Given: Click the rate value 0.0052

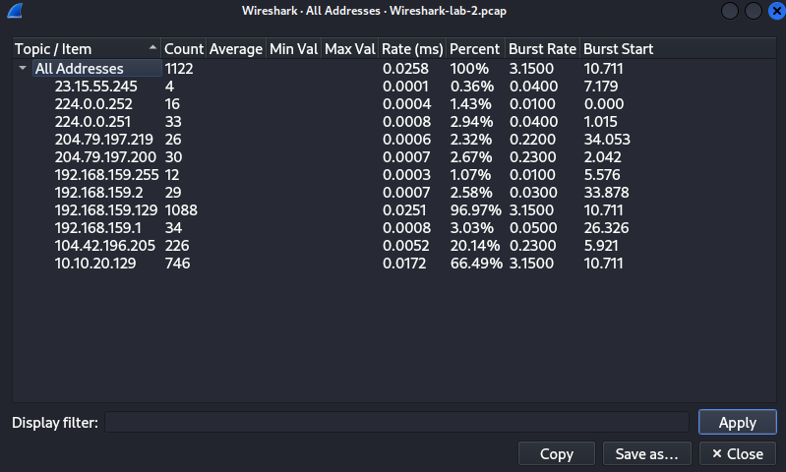Looking at the screenshot, I should (405, 246).
